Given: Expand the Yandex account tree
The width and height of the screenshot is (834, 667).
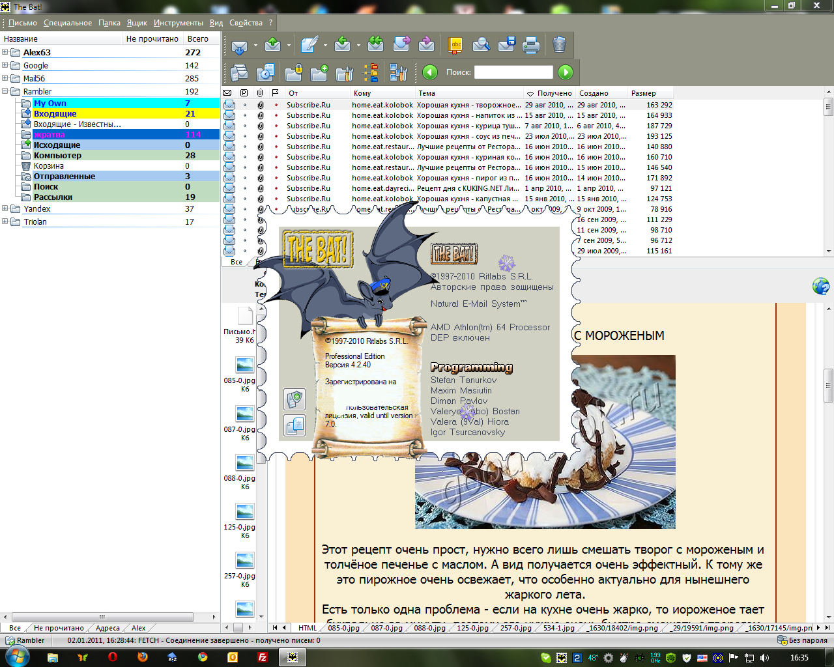Looking at the screenshot, I should click(5, 208).
